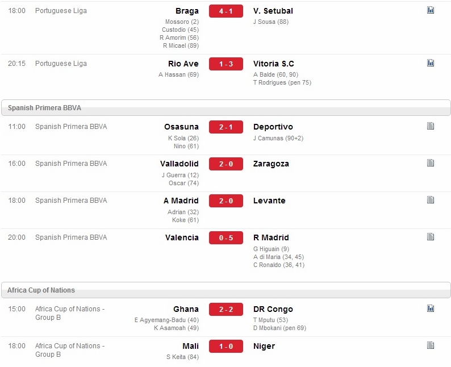Open report icon for Valladolid vs Zaragoza

(431, 162)
